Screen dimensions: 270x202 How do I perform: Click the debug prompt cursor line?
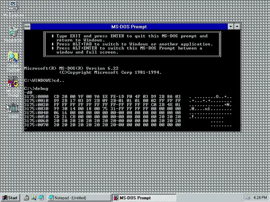pyautogui.click(x=26, y=129)
